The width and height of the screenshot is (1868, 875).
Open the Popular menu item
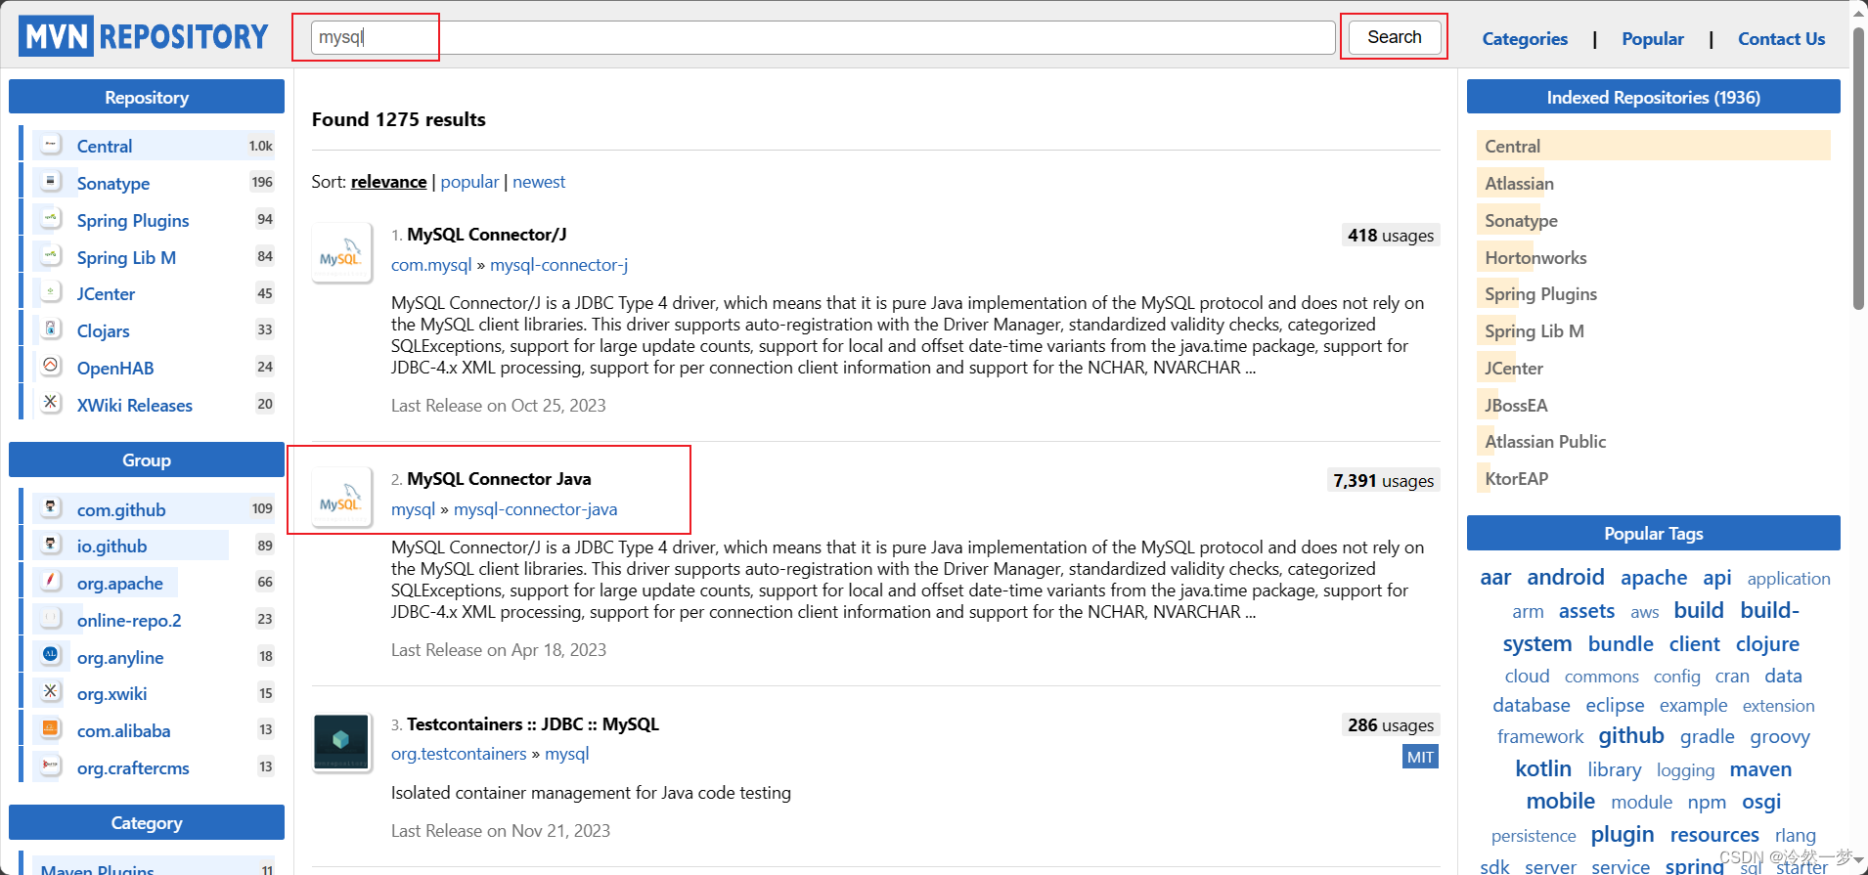1653,39
